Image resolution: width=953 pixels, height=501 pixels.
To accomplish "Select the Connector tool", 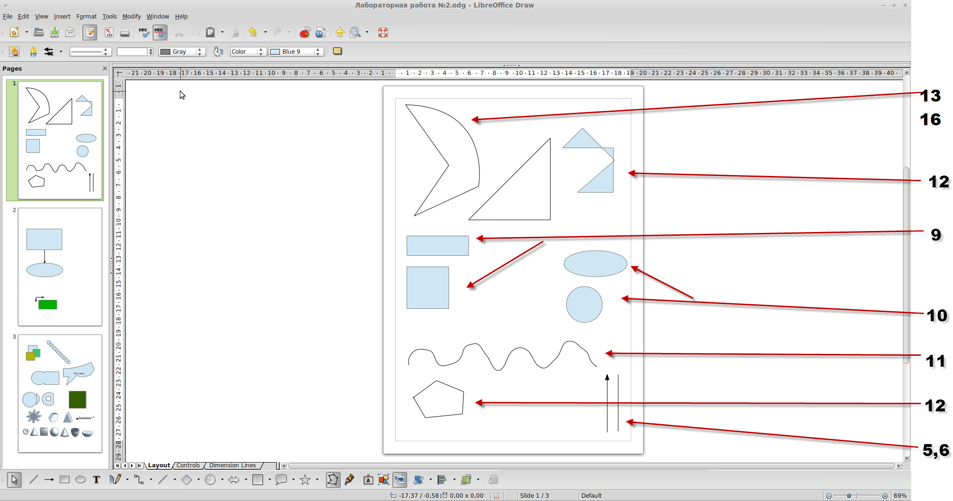I will [139, 480].
